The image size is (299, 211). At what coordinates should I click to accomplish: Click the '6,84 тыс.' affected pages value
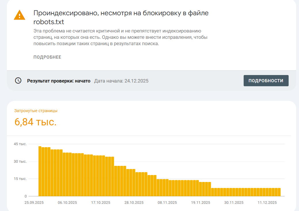(x=35, y=122)
